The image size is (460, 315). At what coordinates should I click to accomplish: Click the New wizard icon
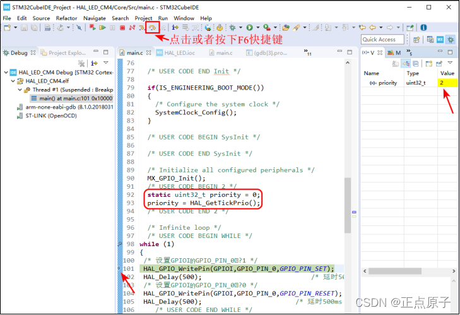[x=8, y=28]
